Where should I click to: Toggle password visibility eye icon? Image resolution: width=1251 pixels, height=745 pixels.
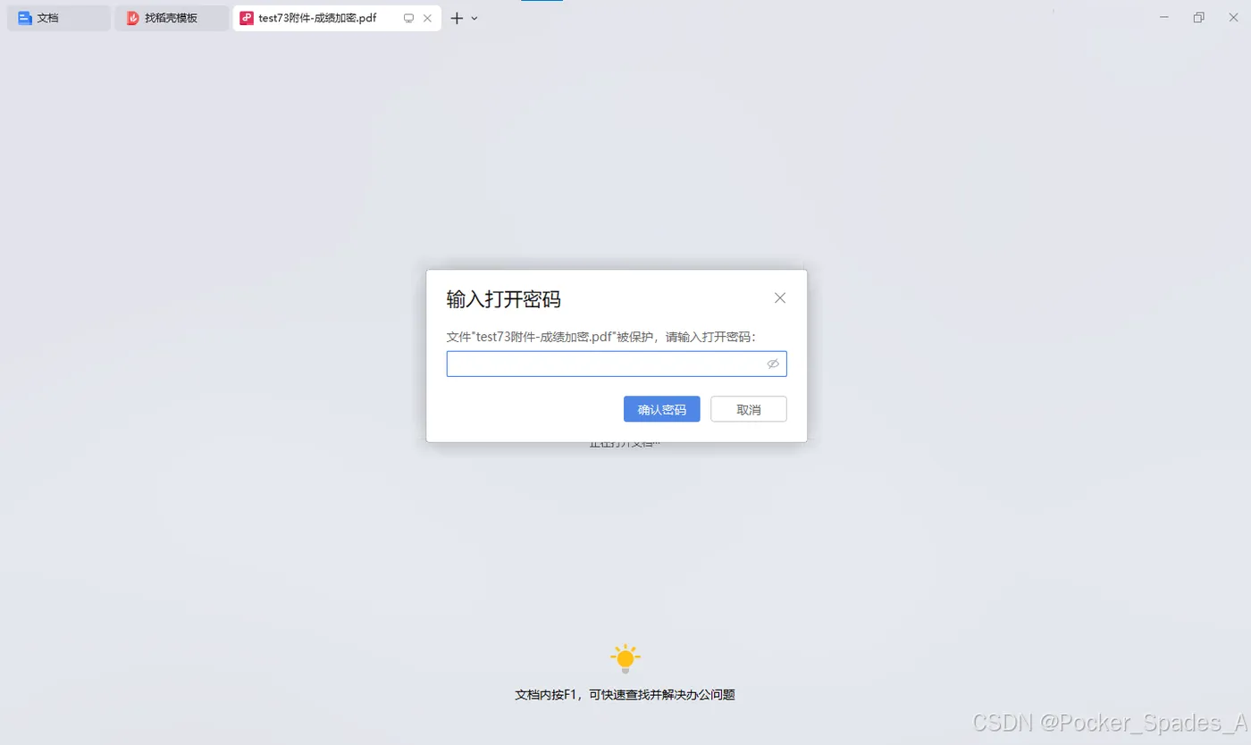(x=773, y=364)
